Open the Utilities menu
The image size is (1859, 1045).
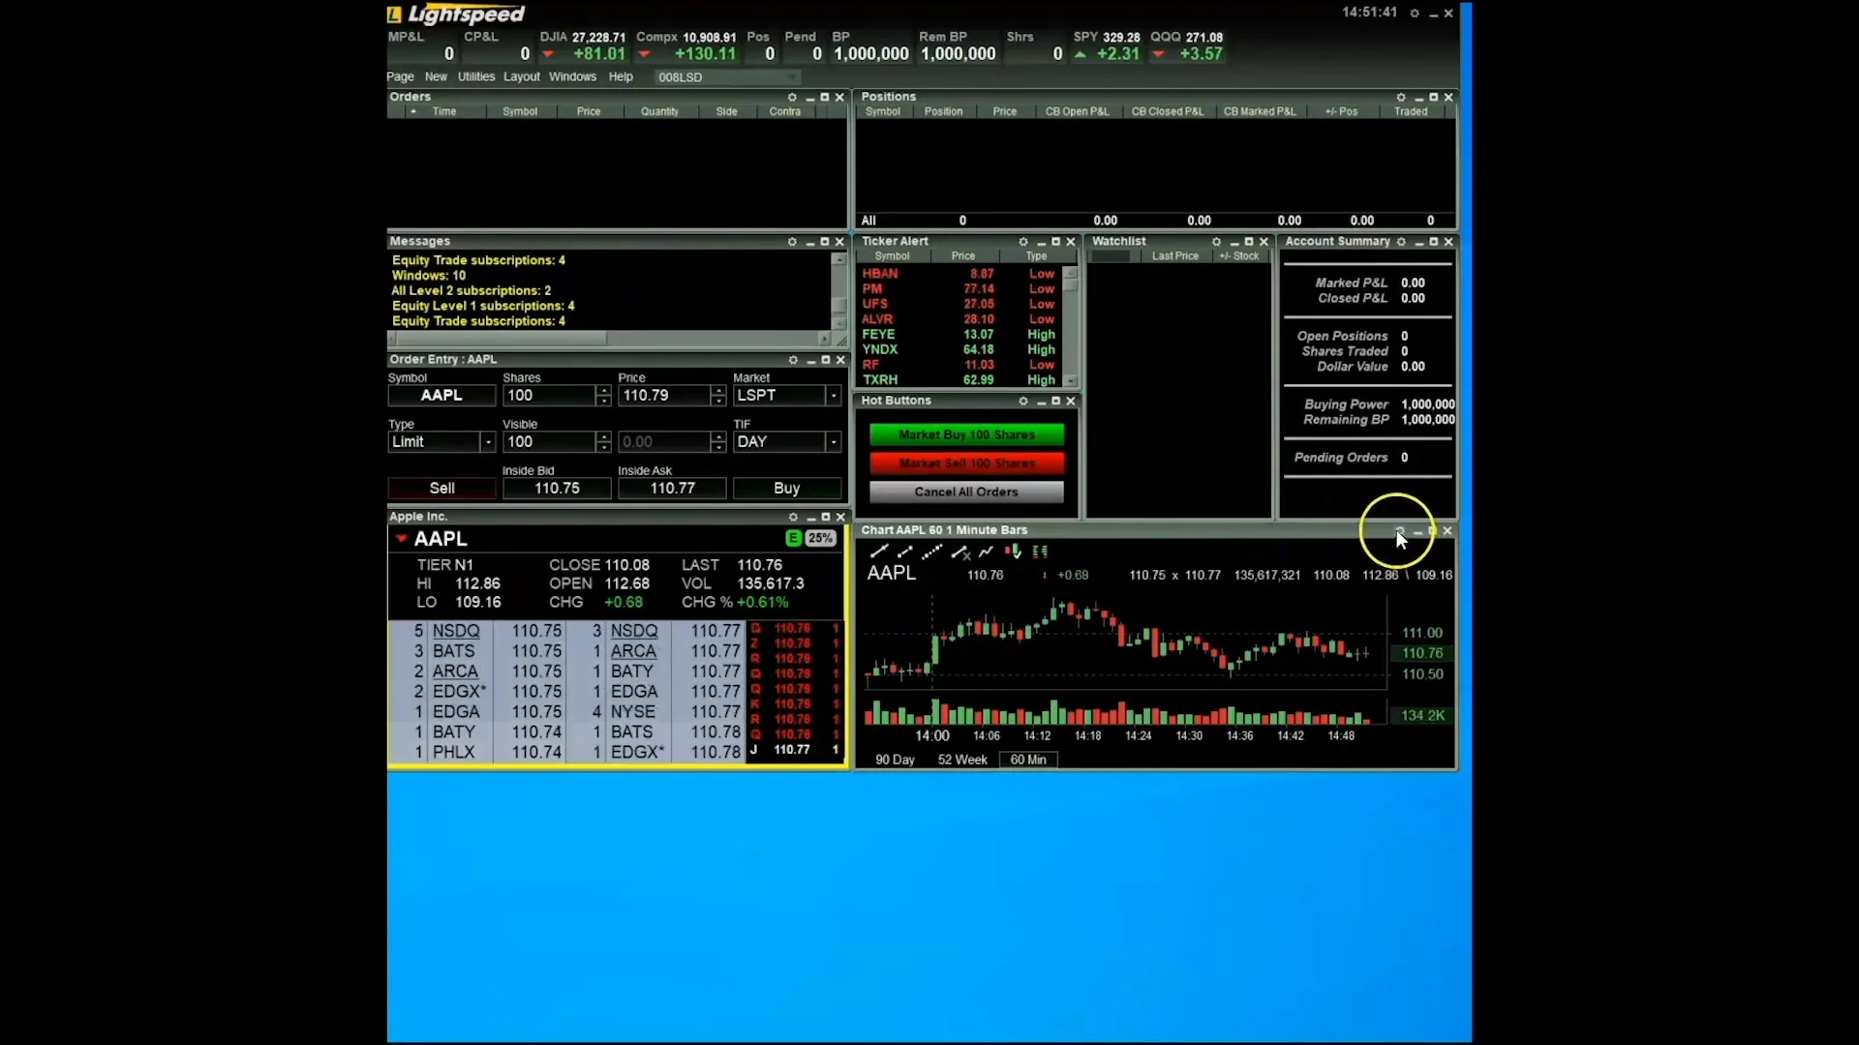[475, 76]
